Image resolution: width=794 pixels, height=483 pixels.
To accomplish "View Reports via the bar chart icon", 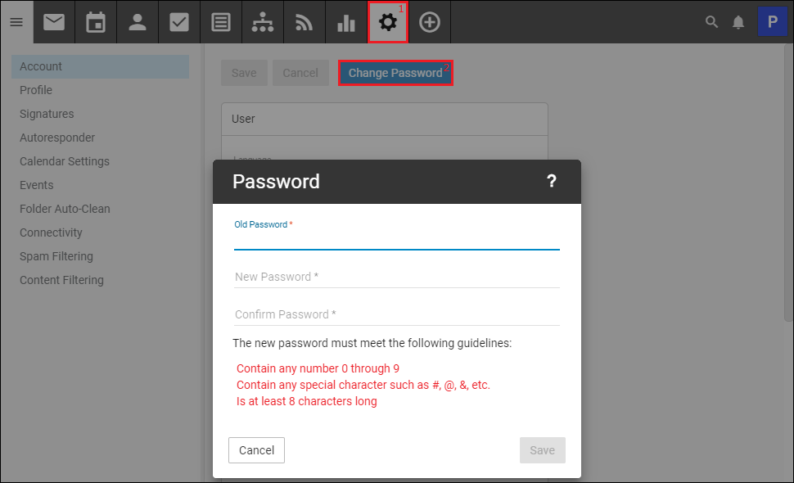I will (x=345, y=21).
